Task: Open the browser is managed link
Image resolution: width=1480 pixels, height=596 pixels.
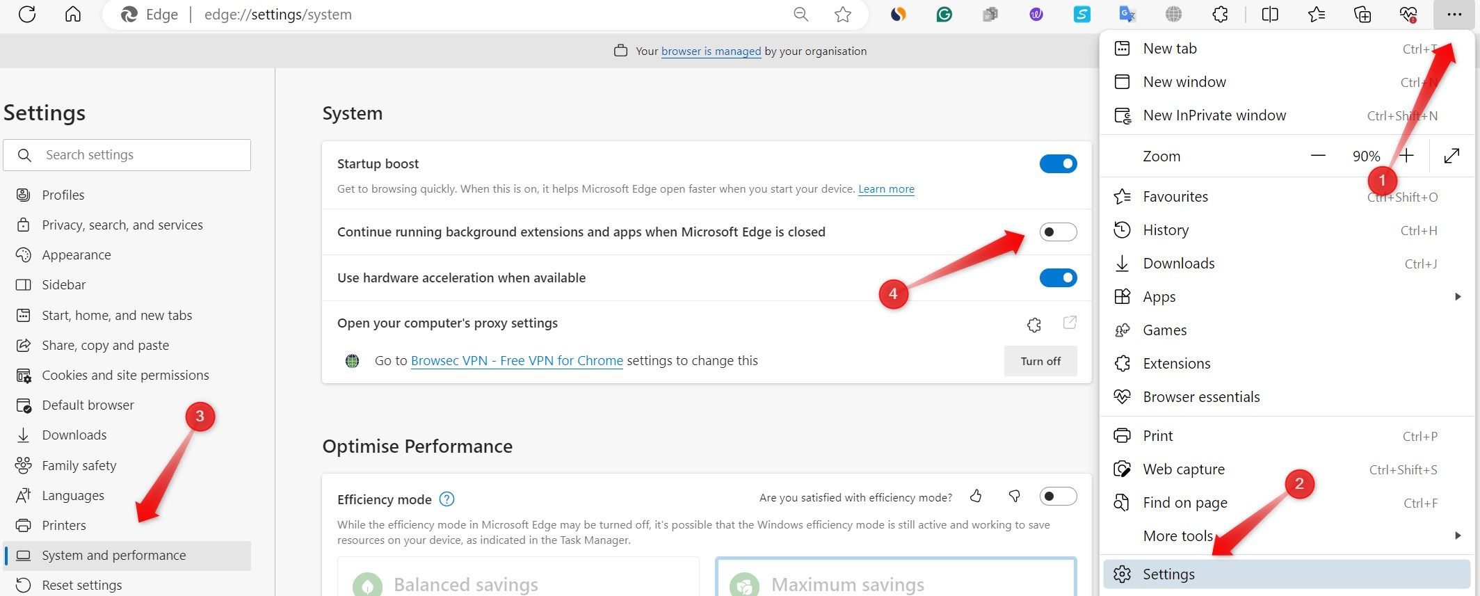Action: pyautogui.click(x=711, y=51)
